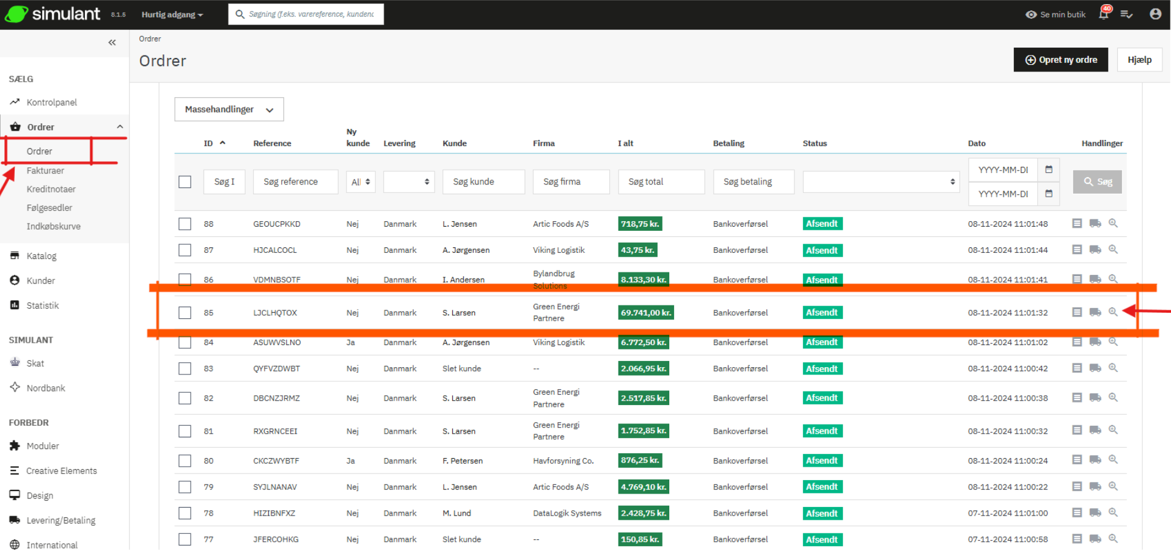Select checkbox for order 88
The height and width of the screenshot is (551, 1171).
point(185,224)
